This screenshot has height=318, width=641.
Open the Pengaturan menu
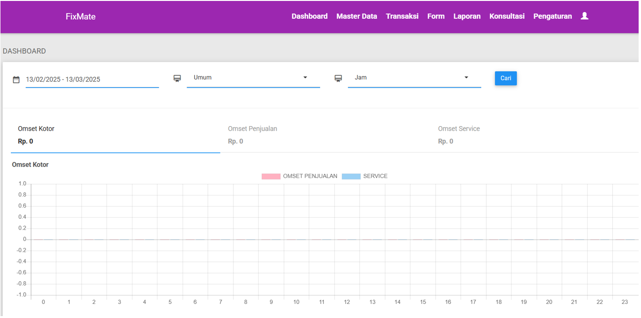tap(552, 16)
